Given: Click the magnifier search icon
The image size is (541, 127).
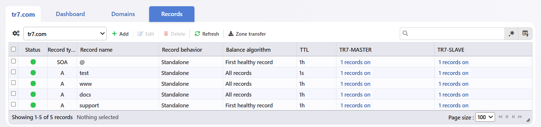Looking at the screenshot, I should [405, 33].
